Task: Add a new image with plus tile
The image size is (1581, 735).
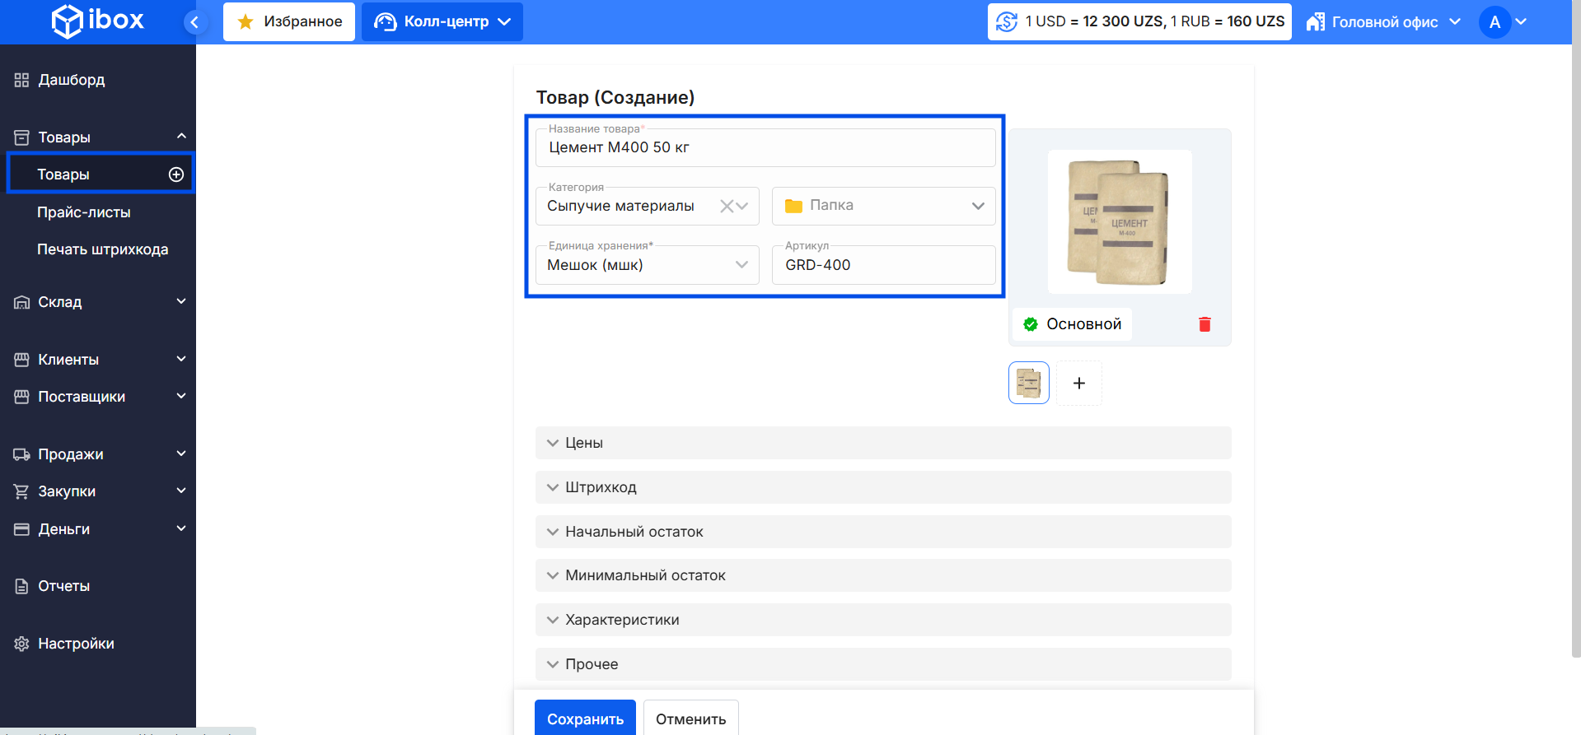Action: tap(1078, 384)
